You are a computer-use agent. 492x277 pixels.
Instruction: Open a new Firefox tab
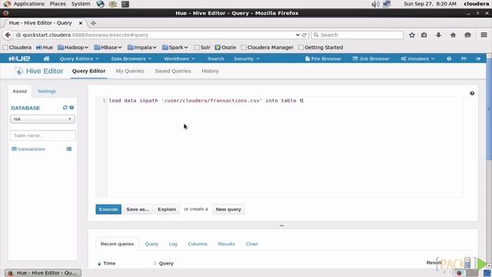93,23
